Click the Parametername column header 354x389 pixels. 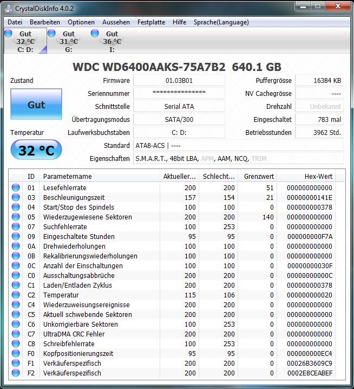coord(100,177)
